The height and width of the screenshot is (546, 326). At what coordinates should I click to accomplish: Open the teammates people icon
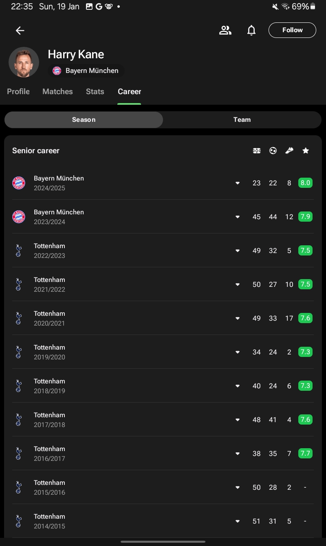point(225,30)
